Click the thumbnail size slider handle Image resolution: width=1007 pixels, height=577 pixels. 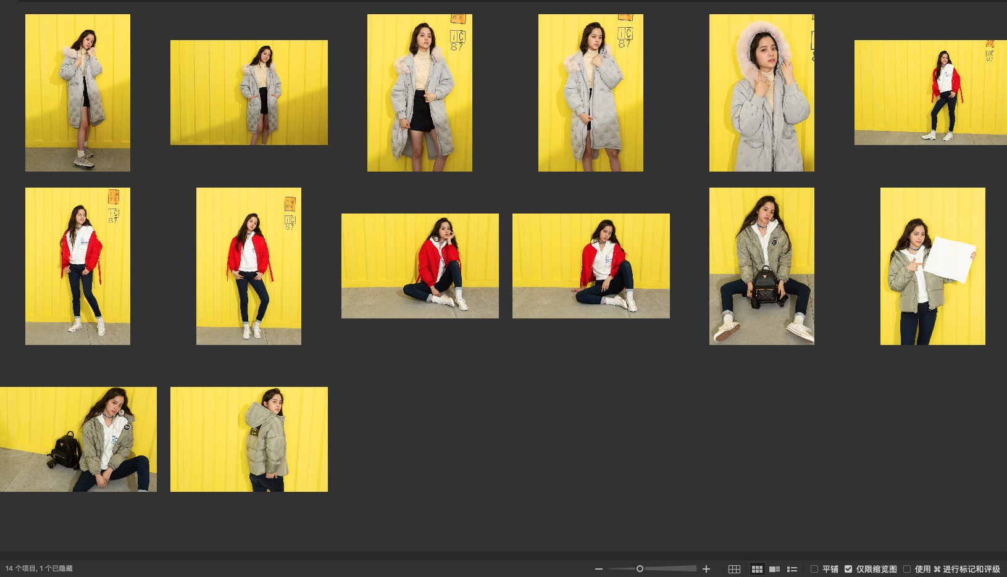(x=640, y=569)
